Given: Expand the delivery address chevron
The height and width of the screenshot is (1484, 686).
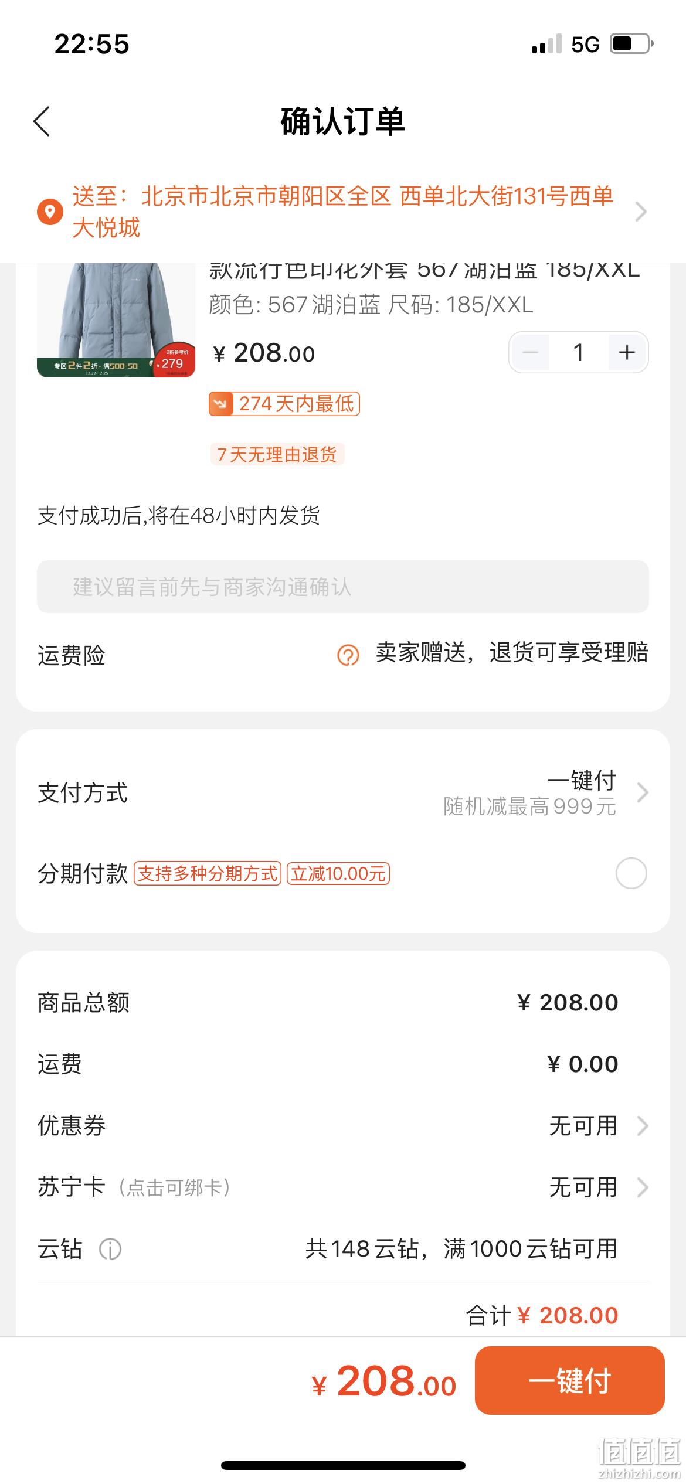Looking at the screenshot, I should tap(641, 212).
